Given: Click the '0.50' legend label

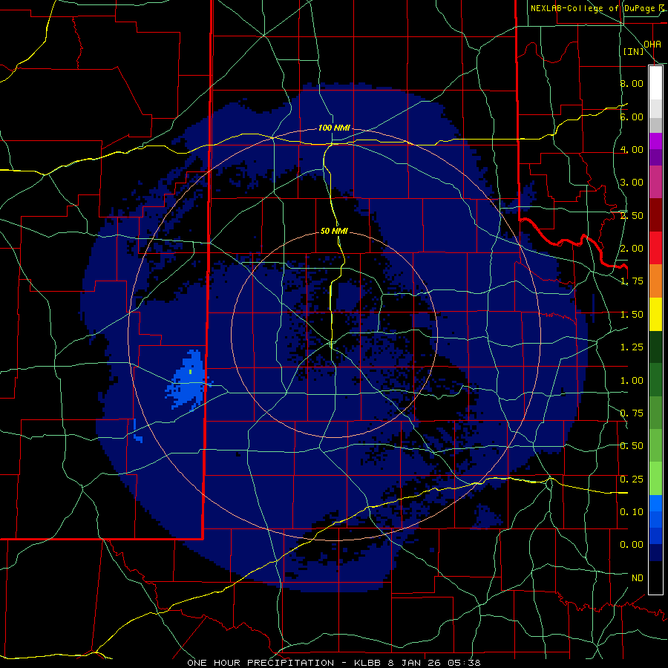Looking at the screenshot, I should (x=632, y=446).
